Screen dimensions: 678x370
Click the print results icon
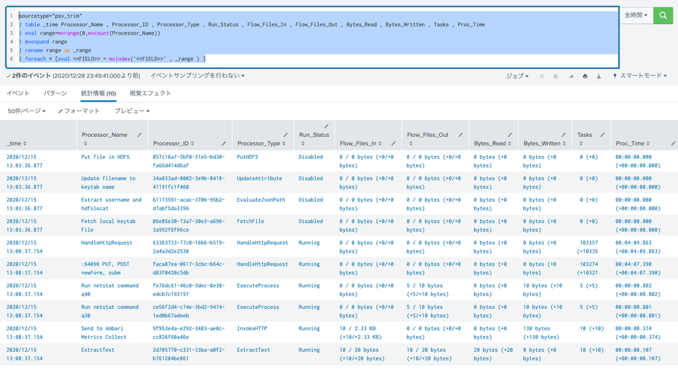pos(585,77)
